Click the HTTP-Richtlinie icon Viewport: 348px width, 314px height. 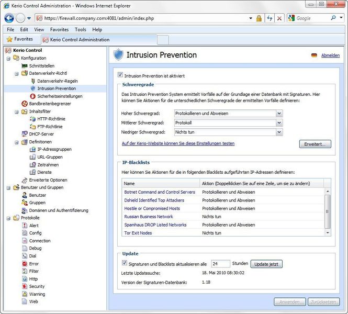[x=32, y=119]
